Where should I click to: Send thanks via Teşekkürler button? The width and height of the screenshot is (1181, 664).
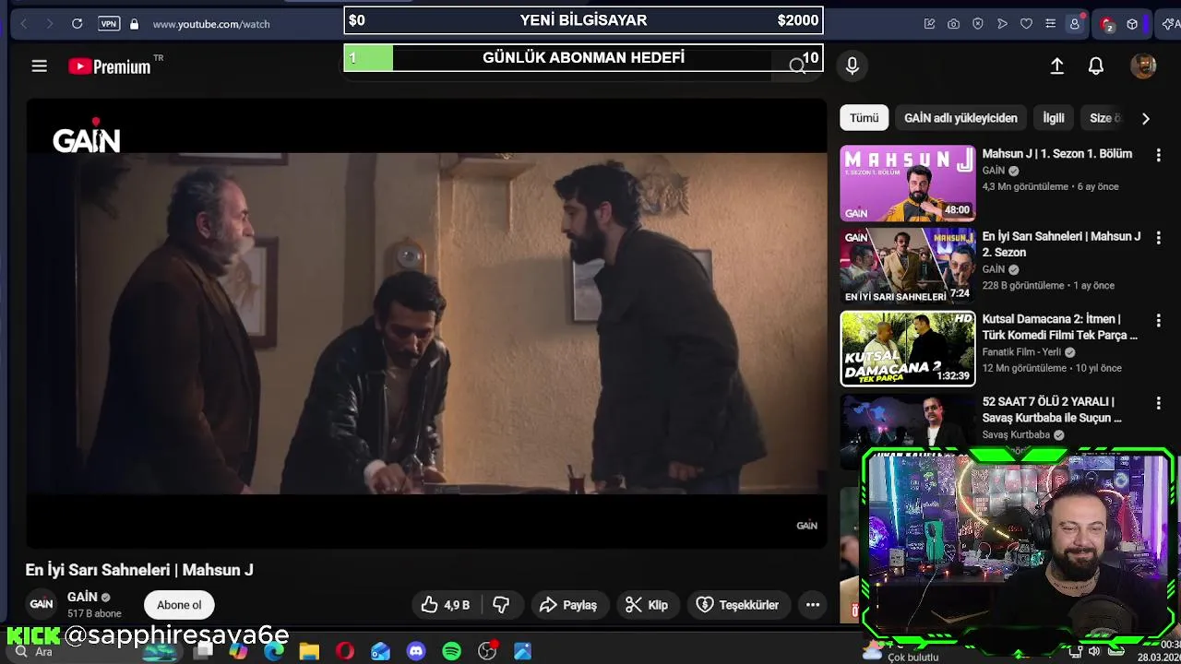coord(738,605)
